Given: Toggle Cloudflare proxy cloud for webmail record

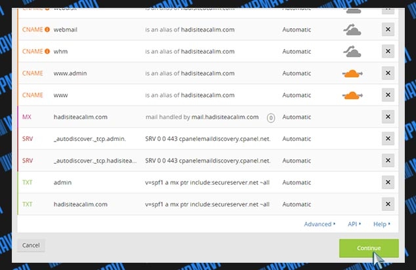Looking at the screenshot, I should 352,29.
